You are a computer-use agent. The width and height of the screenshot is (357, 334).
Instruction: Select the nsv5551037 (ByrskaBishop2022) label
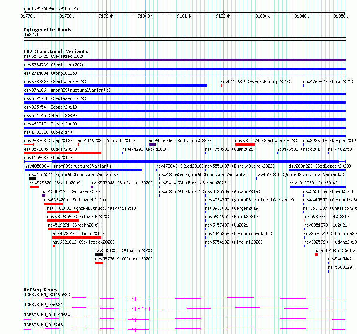click(240, 166)
